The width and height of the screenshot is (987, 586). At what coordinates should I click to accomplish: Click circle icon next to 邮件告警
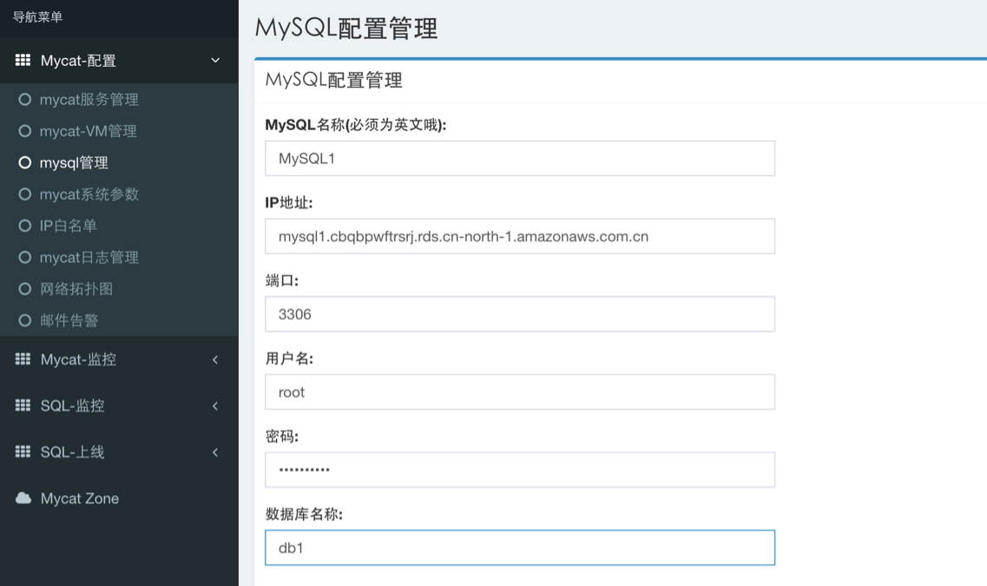(24, 320)
